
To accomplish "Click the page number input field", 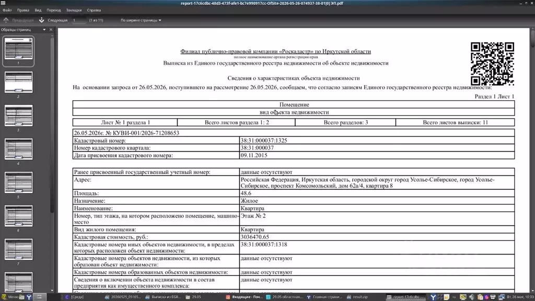I will (79, 20).
